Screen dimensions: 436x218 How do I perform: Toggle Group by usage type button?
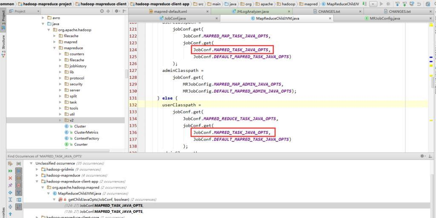(x=19, y=164)
